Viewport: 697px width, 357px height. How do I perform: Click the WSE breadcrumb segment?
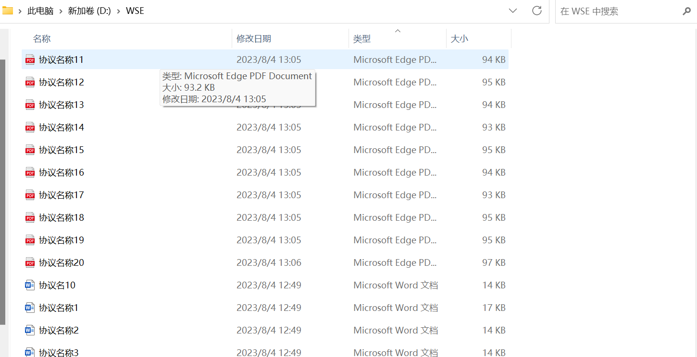135,11
